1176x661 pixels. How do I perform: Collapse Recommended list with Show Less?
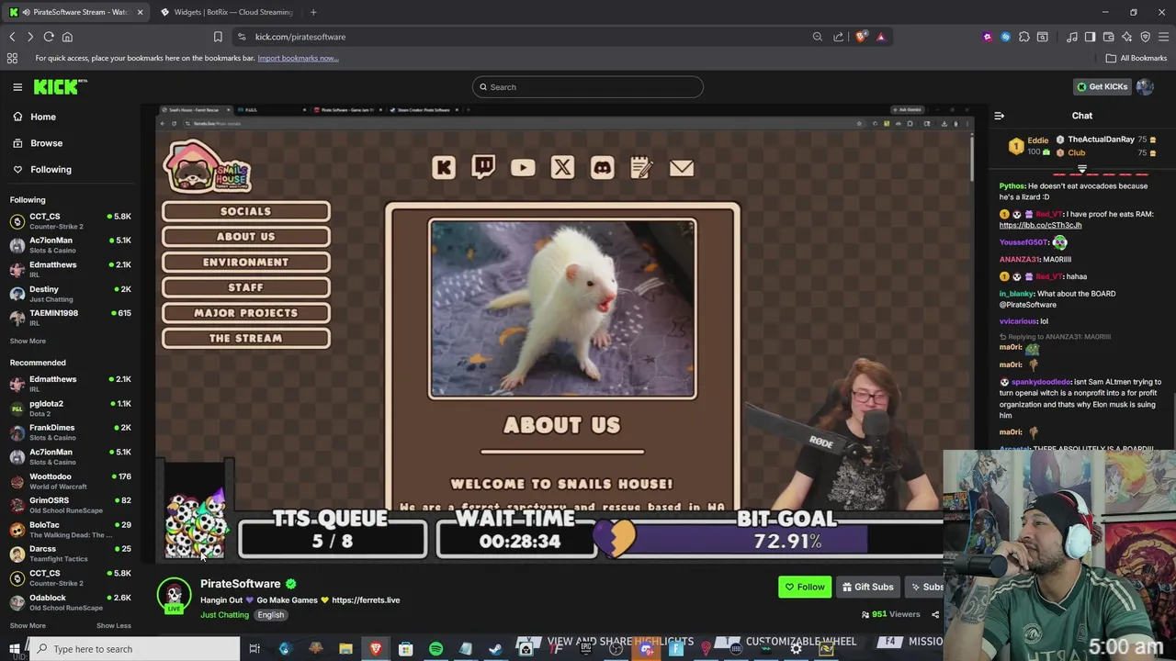pos(114,625)
